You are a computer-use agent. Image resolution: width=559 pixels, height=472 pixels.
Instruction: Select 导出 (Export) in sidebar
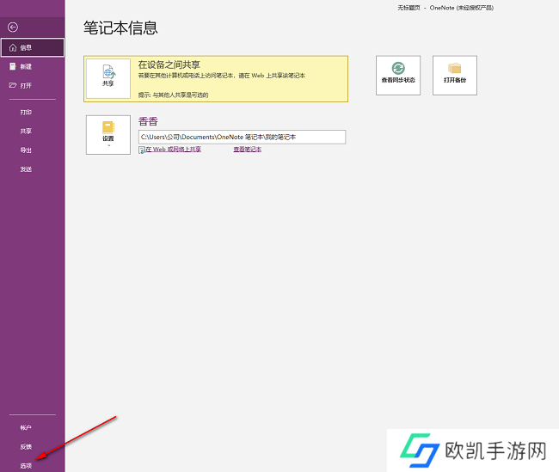(26, 150)
